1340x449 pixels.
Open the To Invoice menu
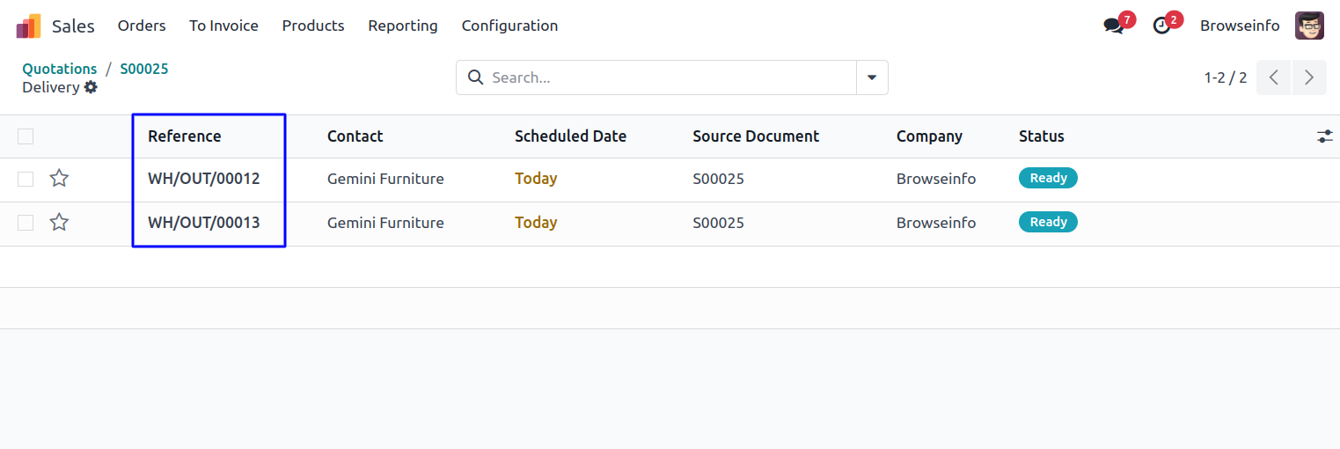point(223,26)
